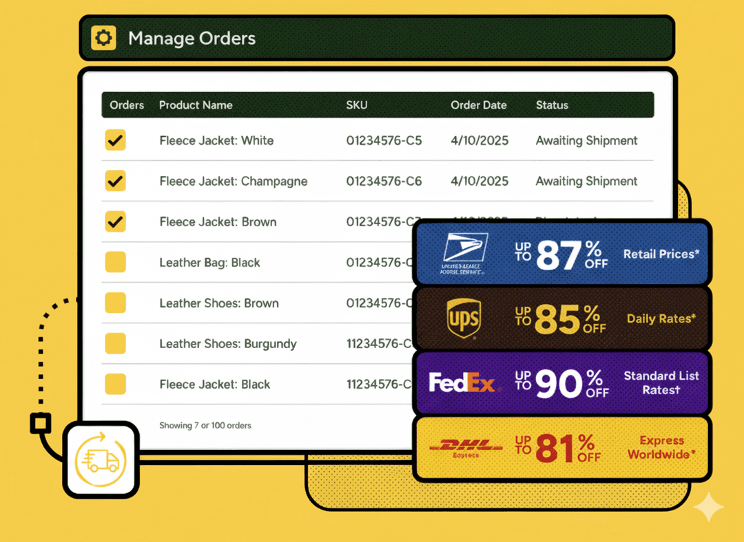
Task: Sort by the Order Date column header
Action: pyautogui.click(x=478, y=105)
